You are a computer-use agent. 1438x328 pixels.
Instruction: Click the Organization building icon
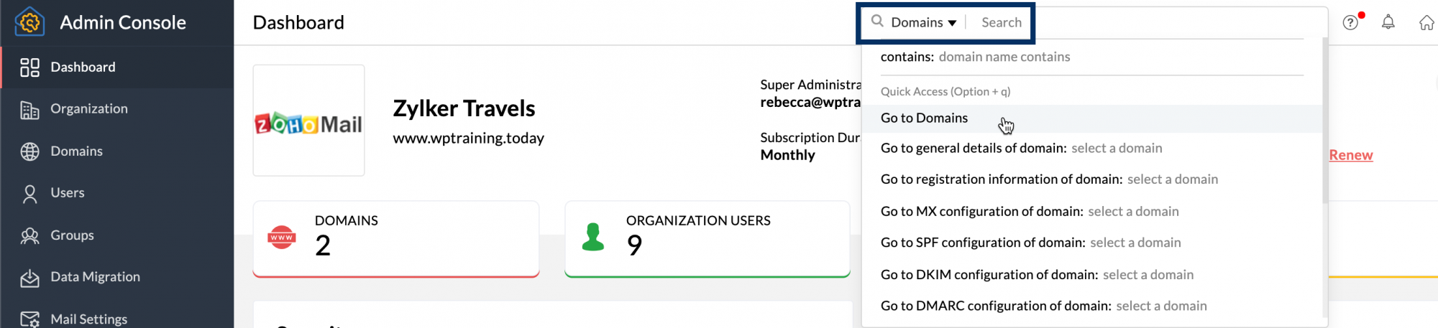pos(29,110)
